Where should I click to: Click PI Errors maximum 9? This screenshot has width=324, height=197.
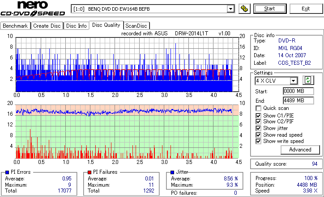click(x=69, y=185)
